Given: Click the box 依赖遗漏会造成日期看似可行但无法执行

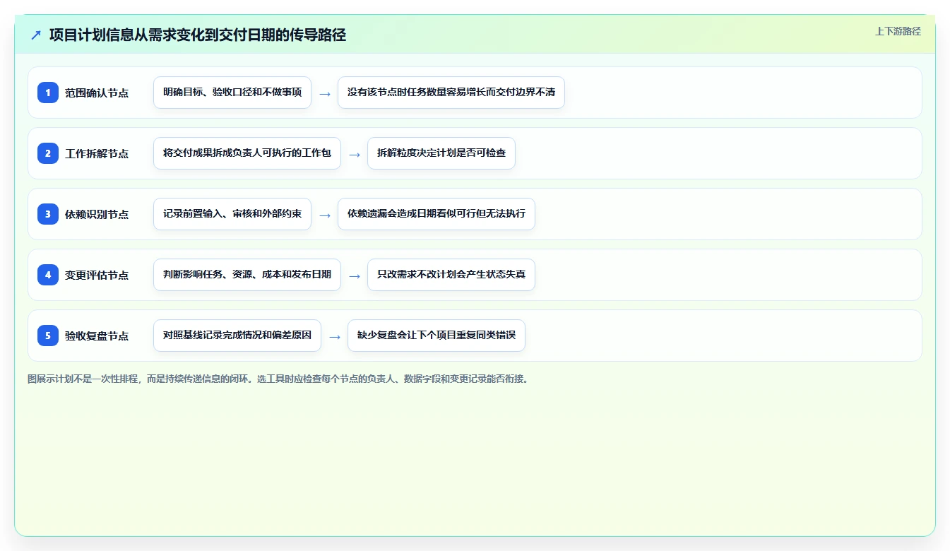Looking at the screenshot, I should [x=437, y=214].
